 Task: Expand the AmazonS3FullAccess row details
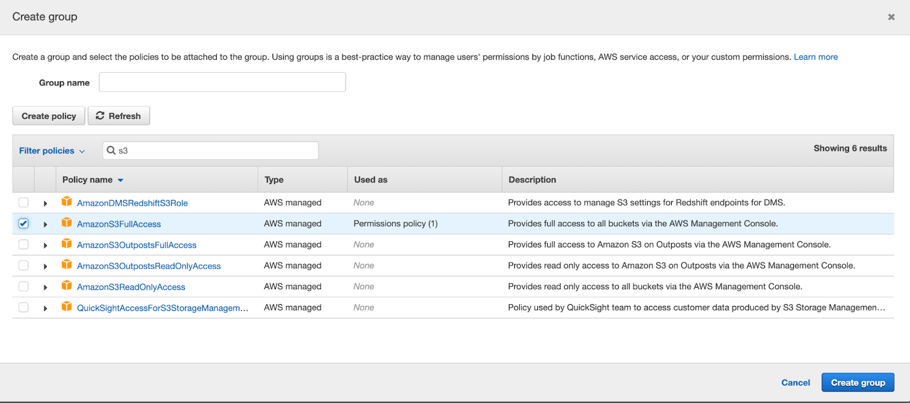45,225
